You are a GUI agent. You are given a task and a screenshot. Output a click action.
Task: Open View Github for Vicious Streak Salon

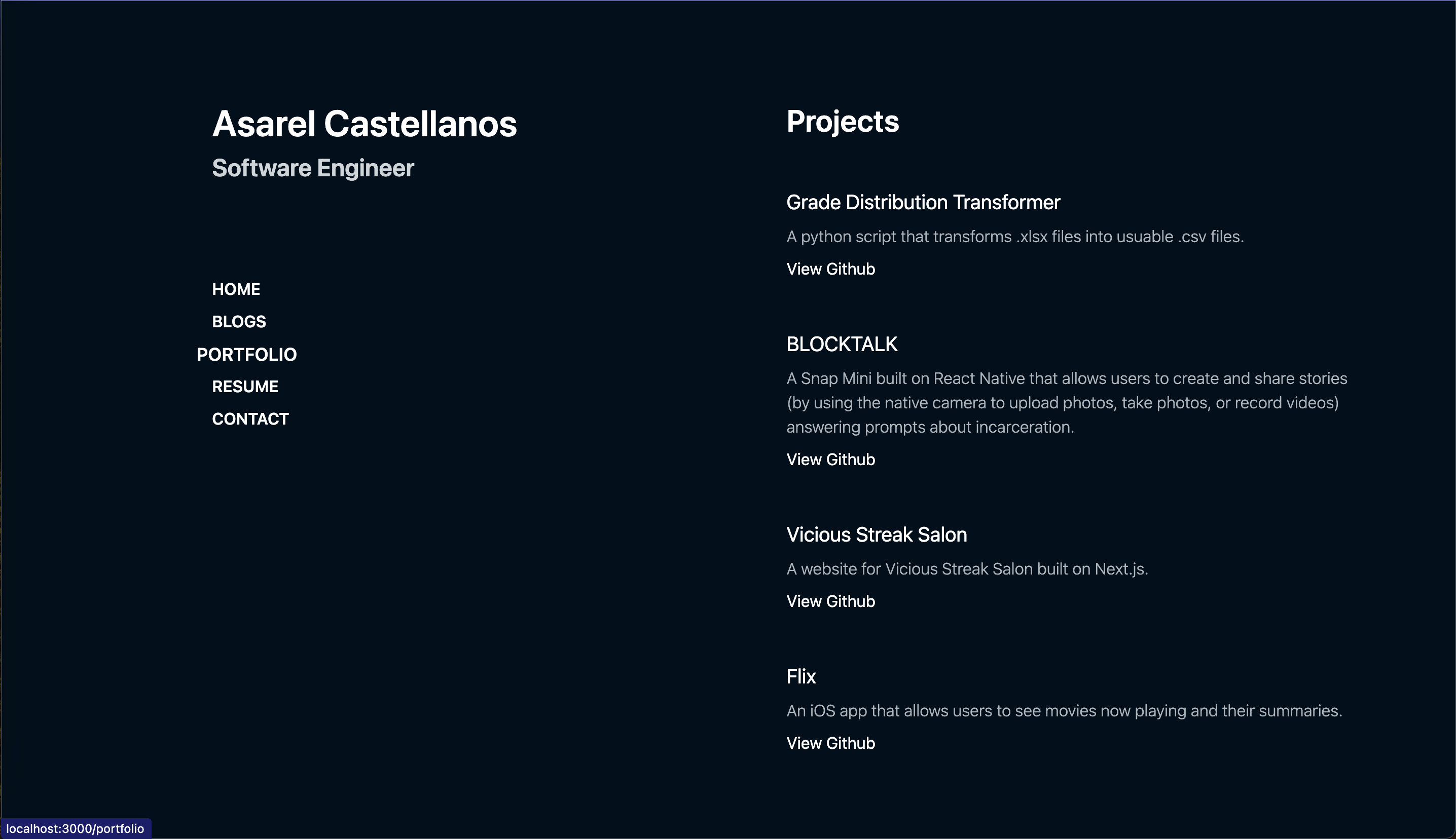(830, 601)
